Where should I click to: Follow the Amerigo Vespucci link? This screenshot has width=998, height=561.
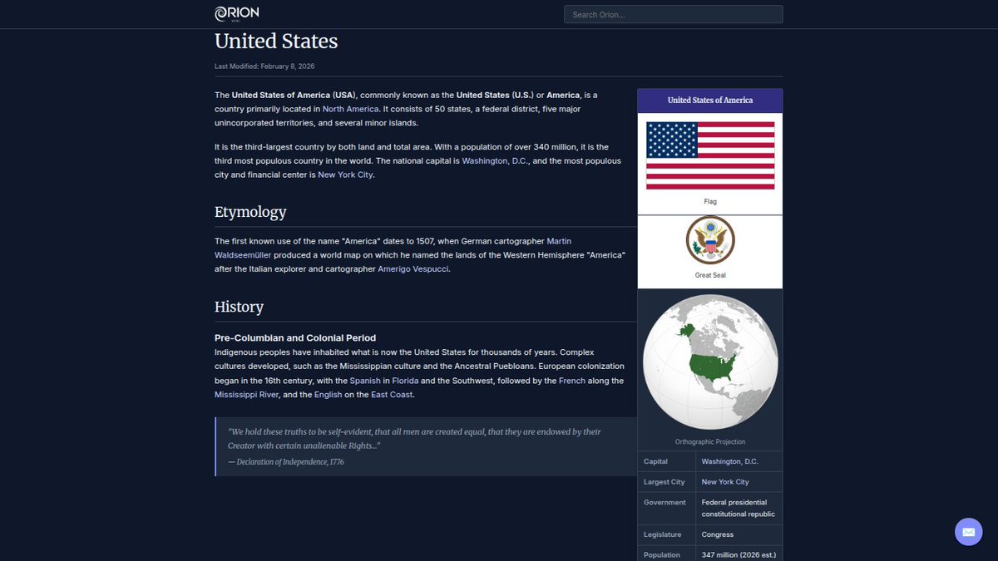coord(413,269)
